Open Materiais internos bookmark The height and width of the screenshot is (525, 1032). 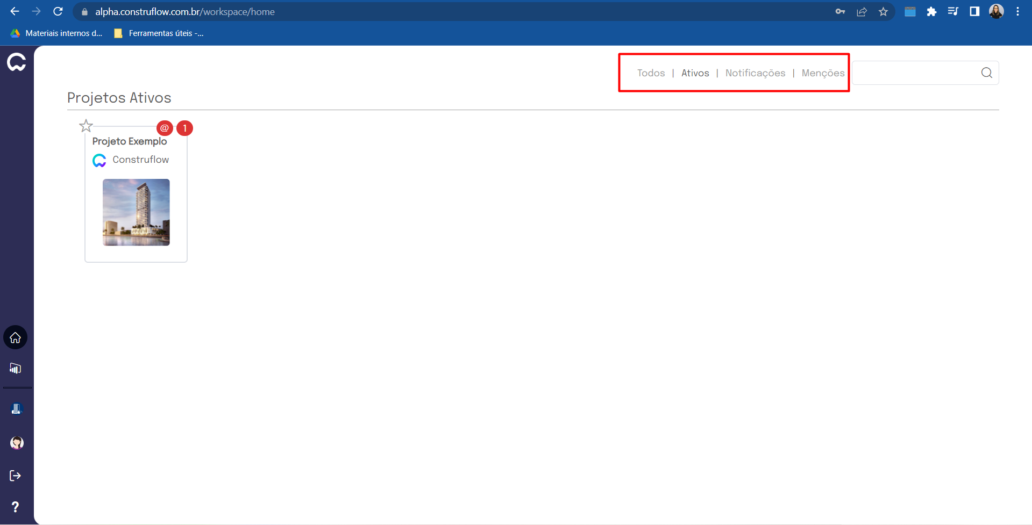pos(57,33)
